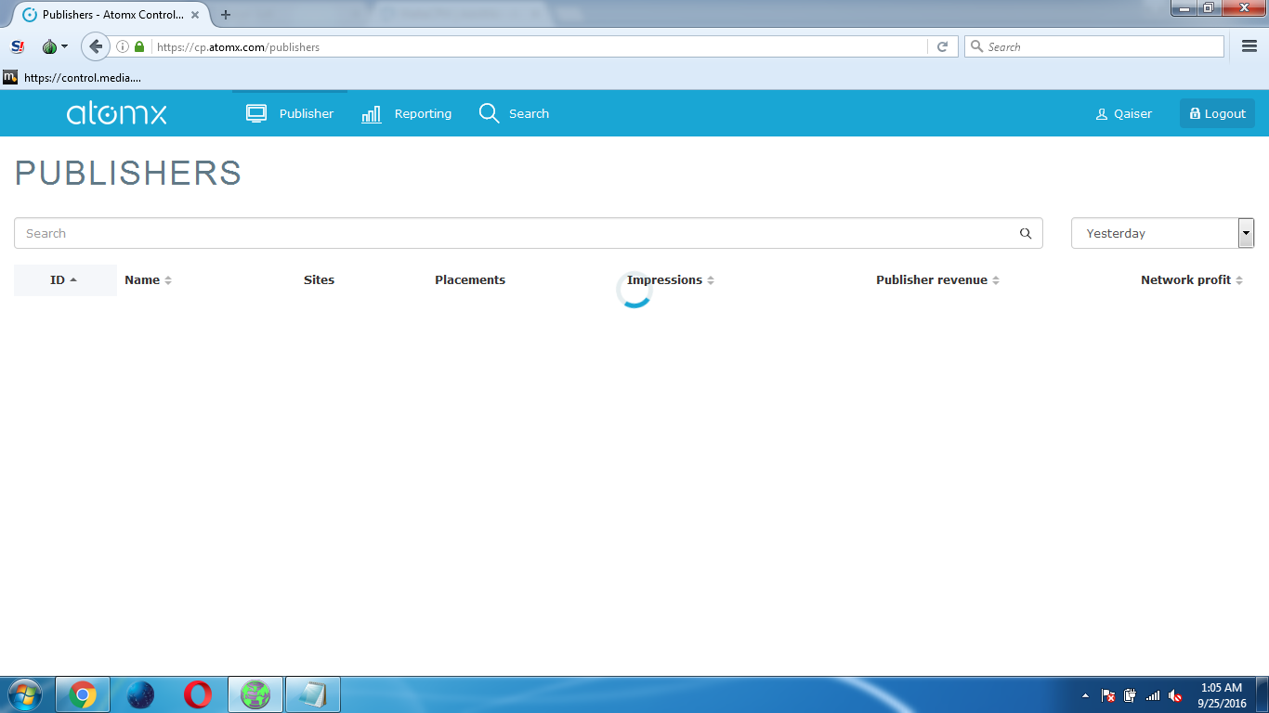Click the reload page icon
Image resolution: width=1269 pixels, height=713 pixels.
[942, 46]
